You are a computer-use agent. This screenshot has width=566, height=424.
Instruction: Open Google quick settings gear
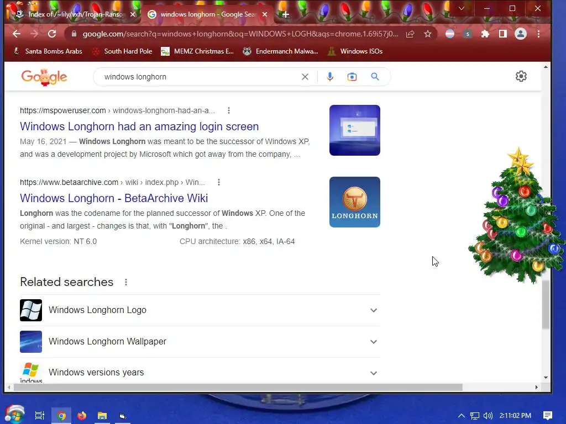(x=521, y=76)
